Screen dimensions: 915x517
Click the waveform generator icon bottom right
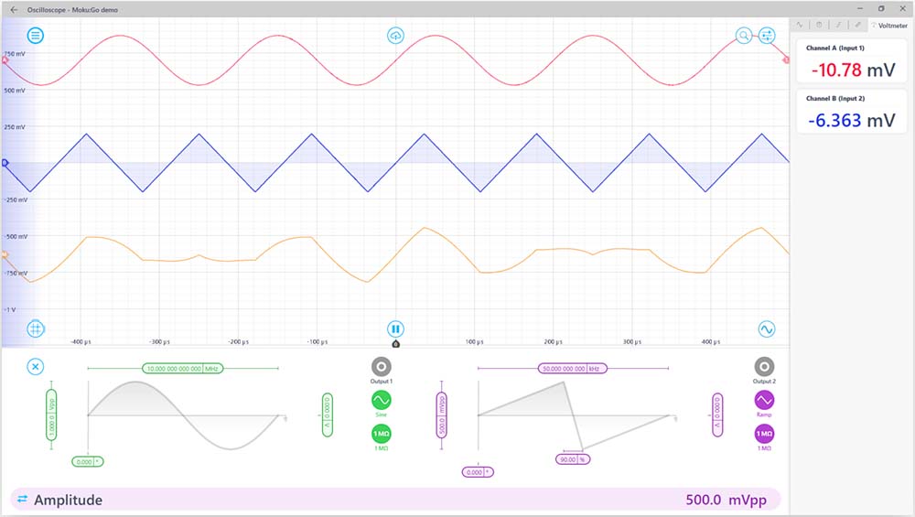tap(767, 329)
